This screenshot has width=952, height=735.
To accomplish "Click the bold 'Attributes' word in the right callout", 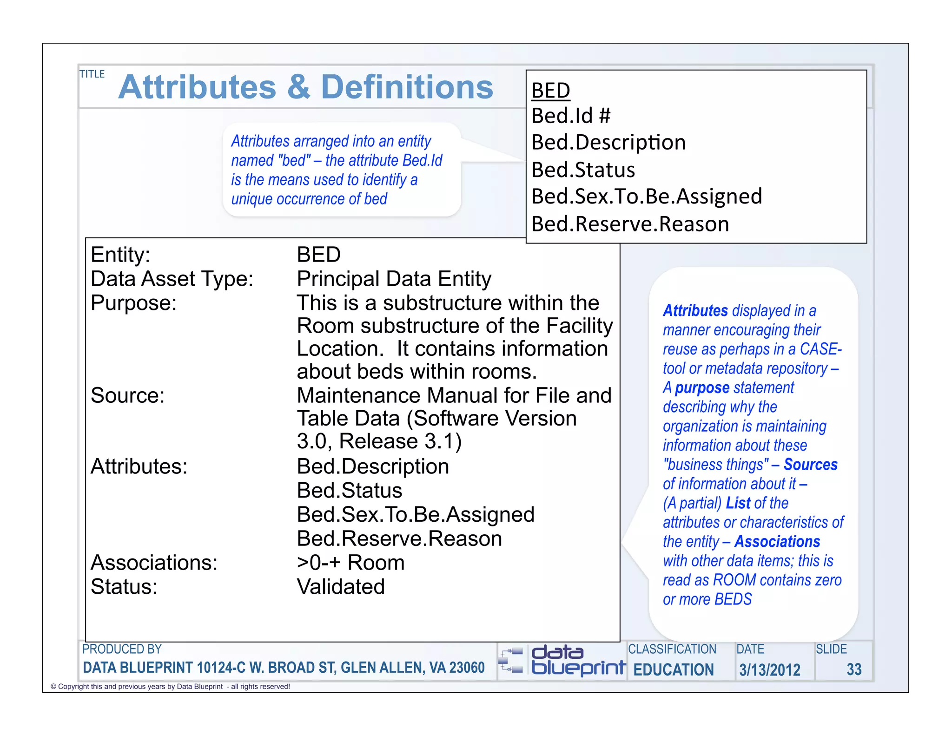I will [695, 310].
